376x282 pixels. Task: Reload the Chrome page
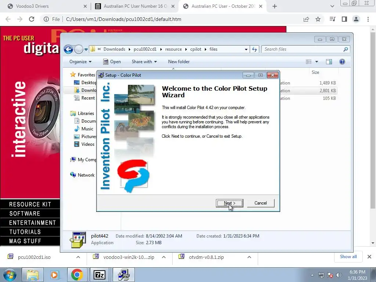(32, 19)
